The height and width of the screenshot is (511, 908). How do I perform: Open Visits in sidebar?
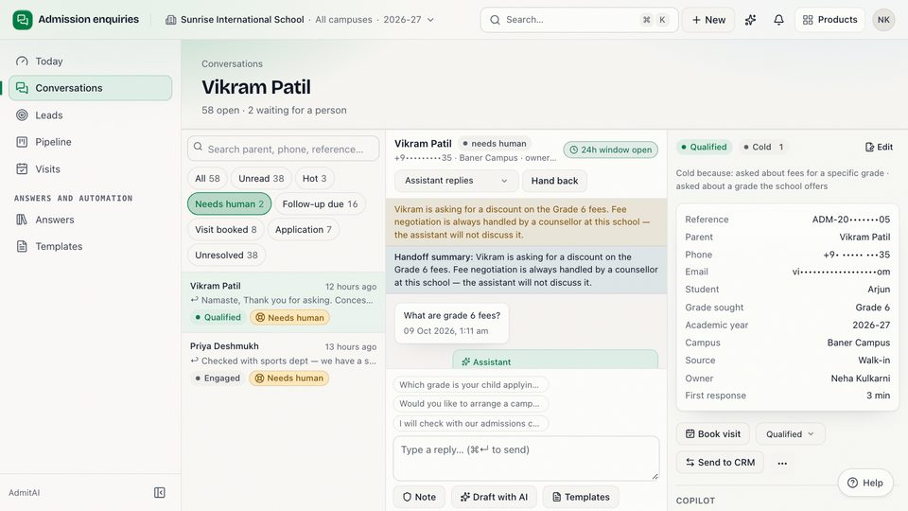click(x=91, y=168)
